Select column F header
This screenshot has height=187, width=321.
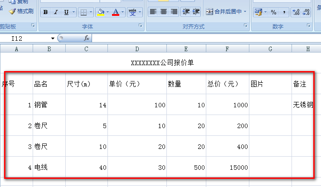point(227,49)
